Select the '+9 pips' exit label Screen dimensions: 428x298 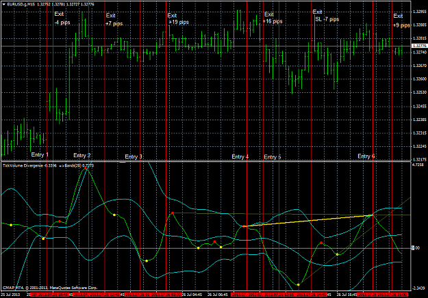point(401,25)
